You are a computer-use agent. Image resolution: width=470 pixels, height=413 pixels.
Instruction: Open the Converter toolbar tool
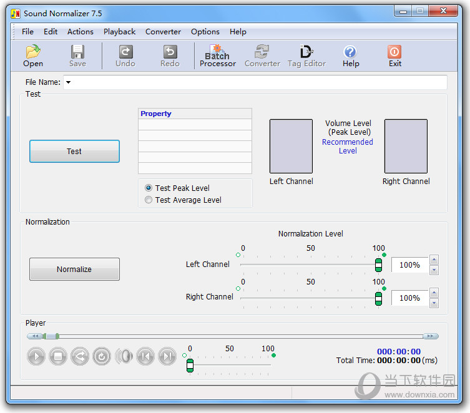point(262,56)
